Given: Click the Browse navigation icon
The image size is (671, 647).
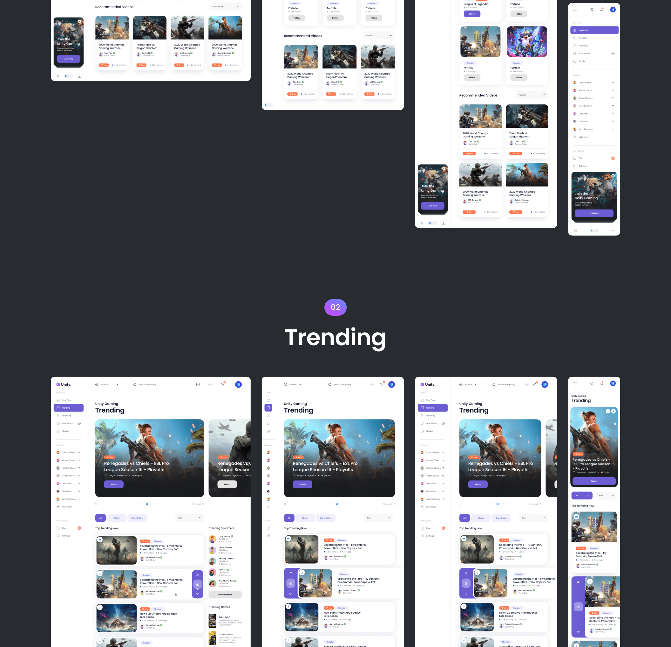Looking at the screenshot, I should pos(98,384).
